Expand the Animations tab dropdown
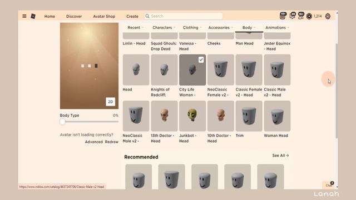 277,27
